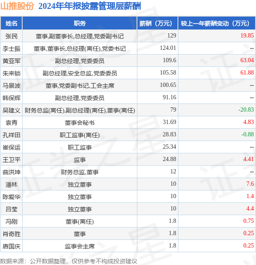Click the salary value 105.58
Screen dimensions: 256x265
tap(168, 72)
